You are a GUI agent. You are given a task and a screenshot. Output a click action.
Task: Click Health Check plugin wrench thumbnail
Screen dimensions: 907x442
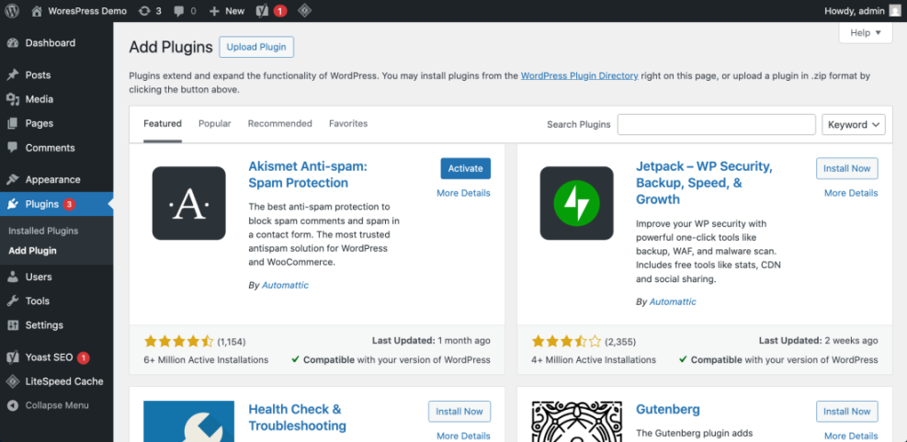point(188,421)
